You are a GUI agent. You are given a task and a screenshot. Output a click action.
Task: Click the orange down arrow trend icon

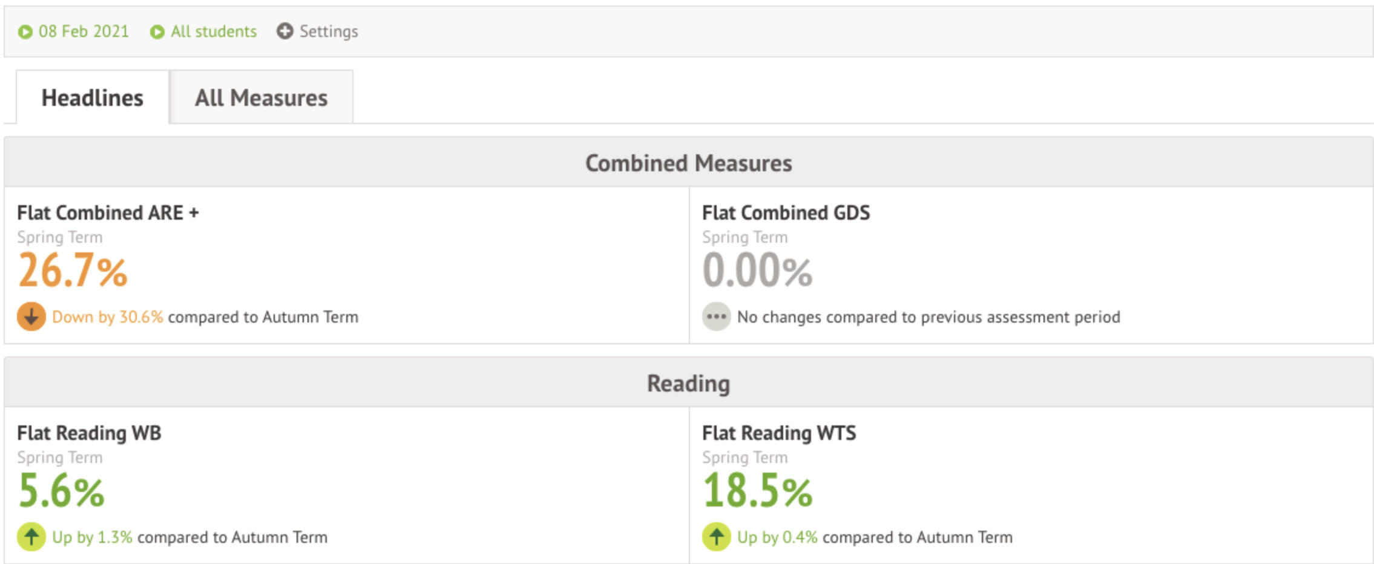point(31,316)
